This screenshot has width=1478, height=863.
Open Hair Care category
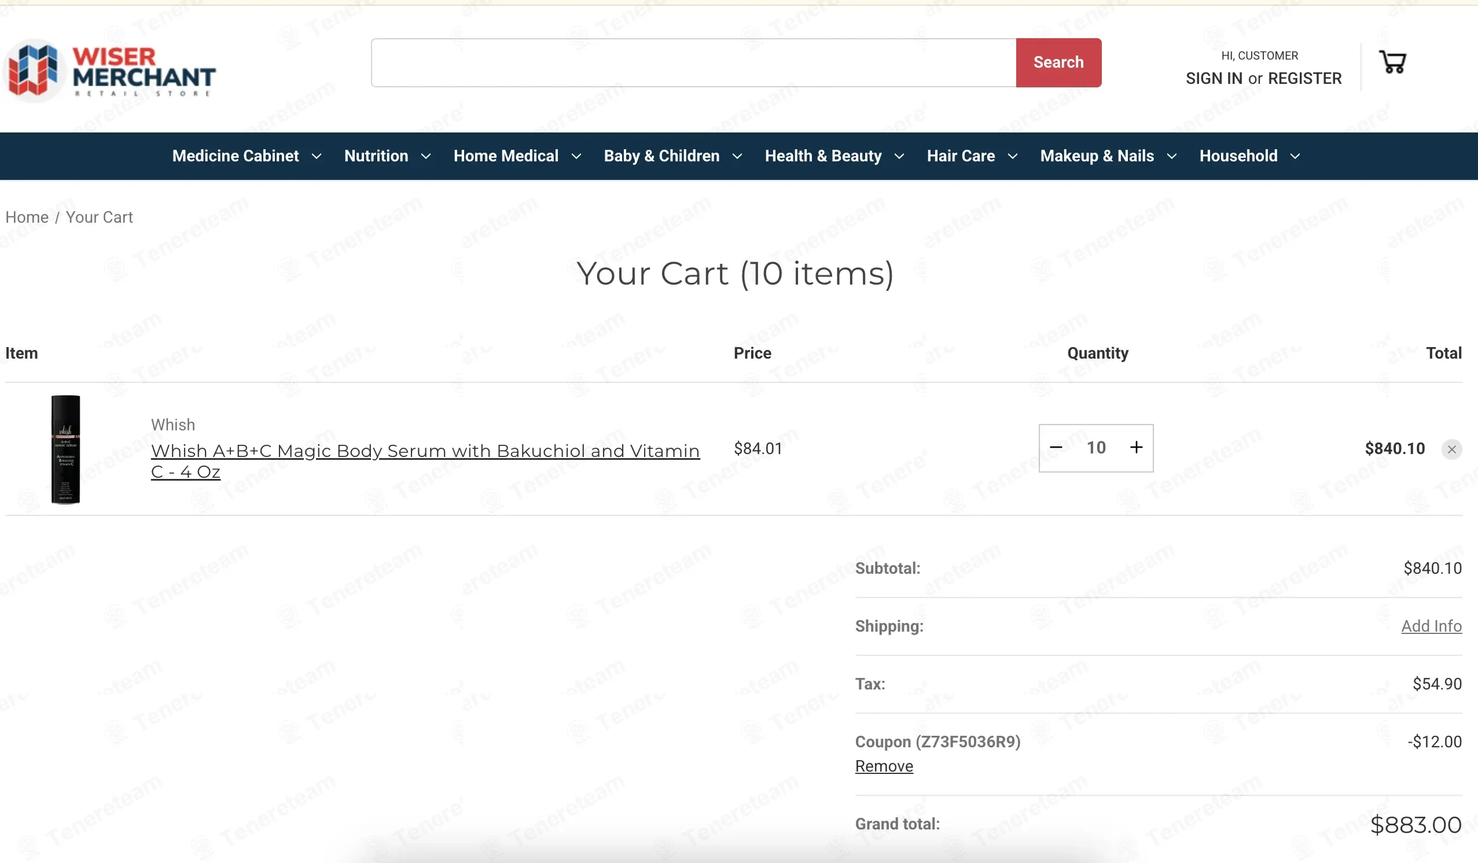pos(961,156)
